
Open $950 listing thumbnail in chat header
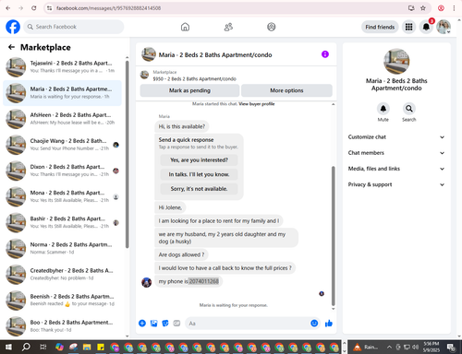click(144, 75)
